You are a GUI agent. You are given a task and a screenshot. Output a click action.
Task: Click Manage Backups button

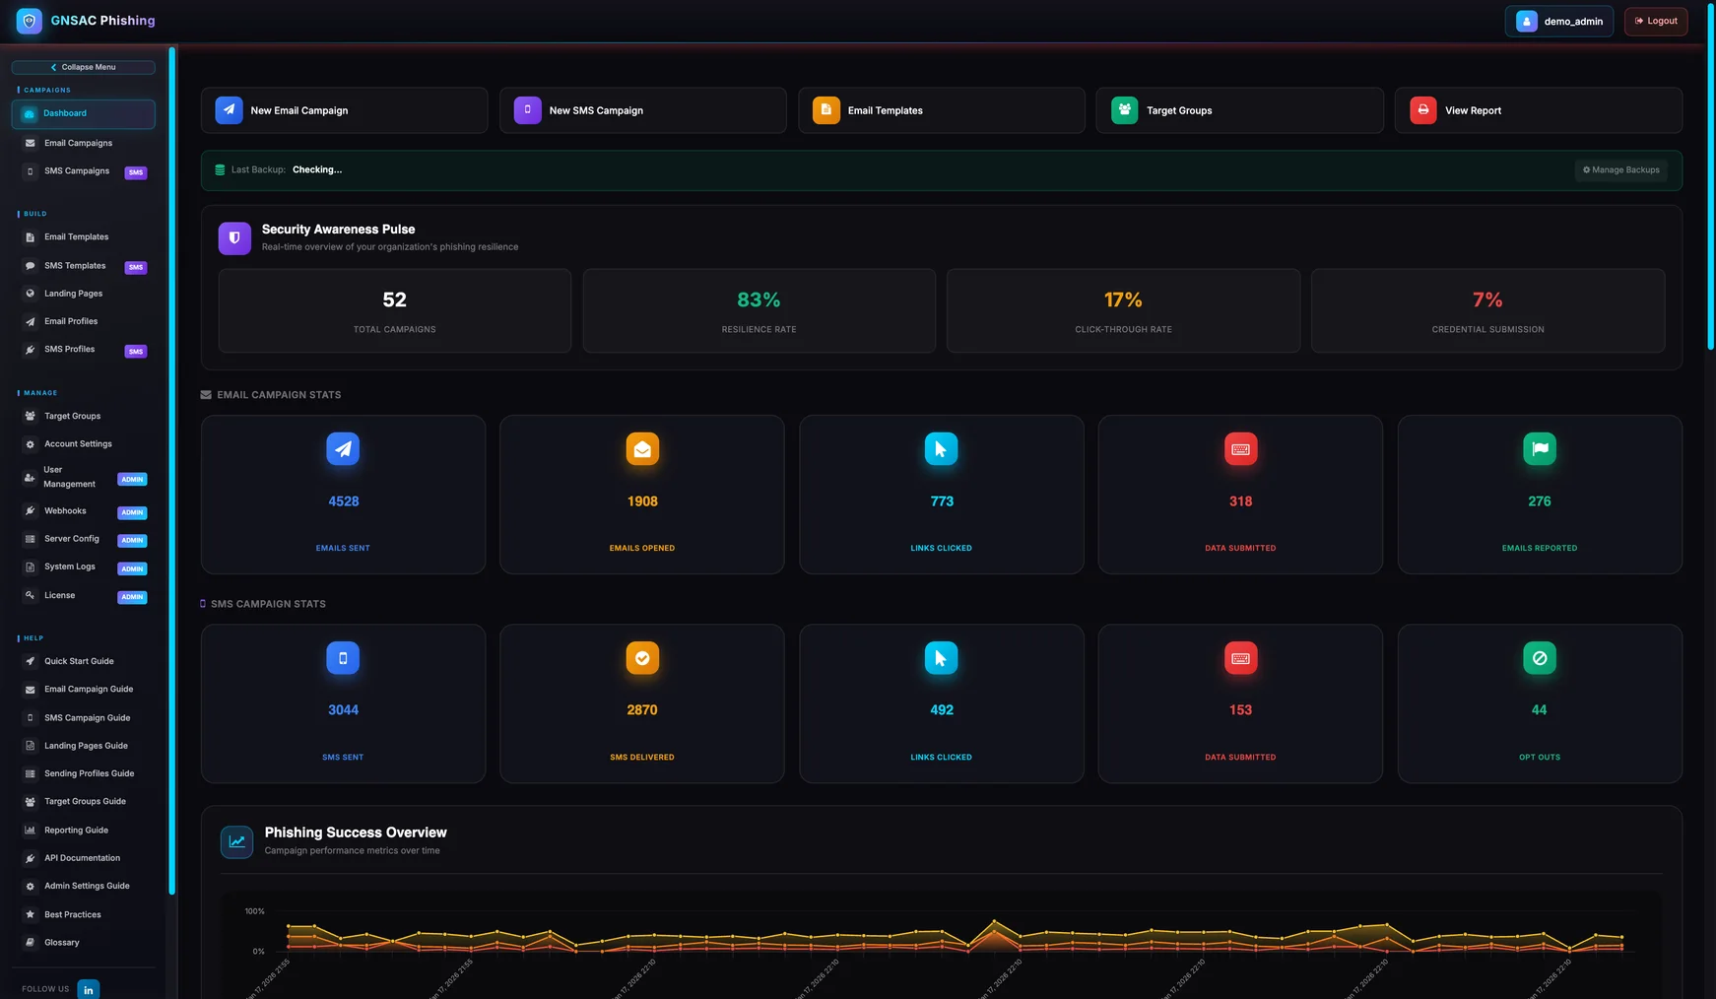tap(1620, 170)
